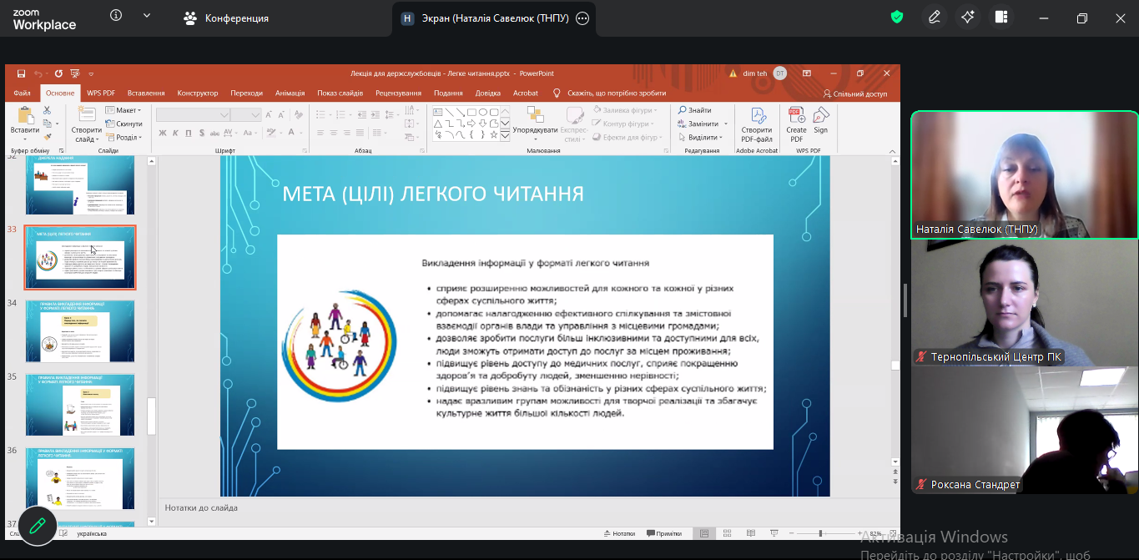Select slide 34 thumbnail
The height and width of the screenshot is (560, 1139).
point(79,330)
